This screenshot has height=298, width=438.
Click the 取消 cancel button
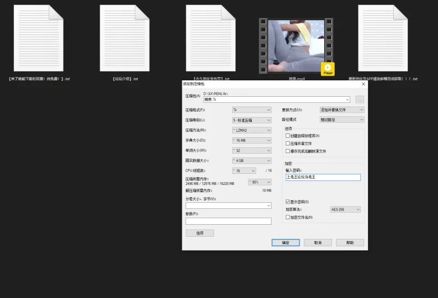click(x=318, y=243)
